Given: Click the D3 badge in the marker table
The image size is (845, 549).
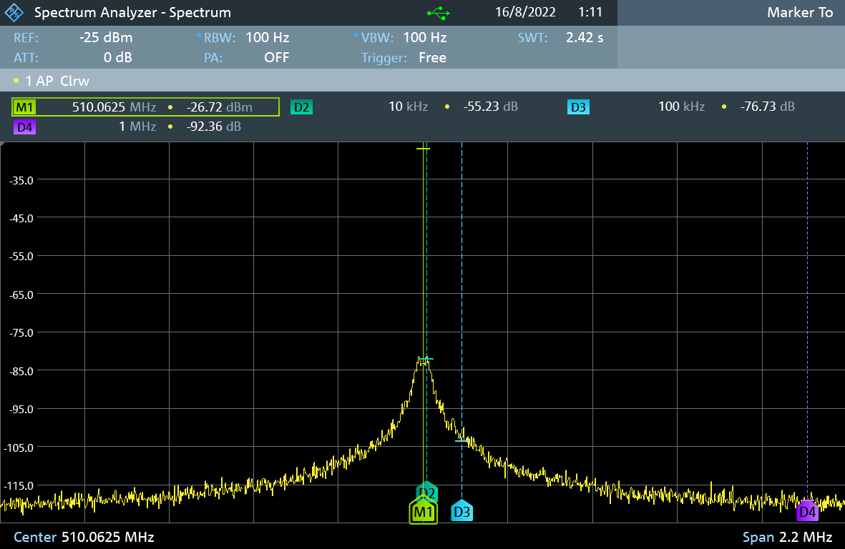Looking at the screenshot, I should [578, 107].
